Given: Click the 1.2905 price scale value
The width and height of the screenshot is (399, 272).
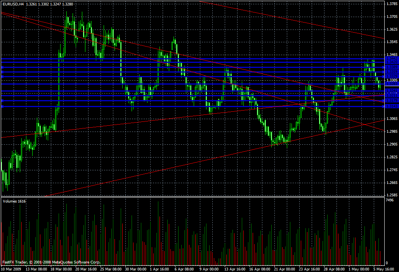Looking at the screenshot, I should (x=392, y=144).
